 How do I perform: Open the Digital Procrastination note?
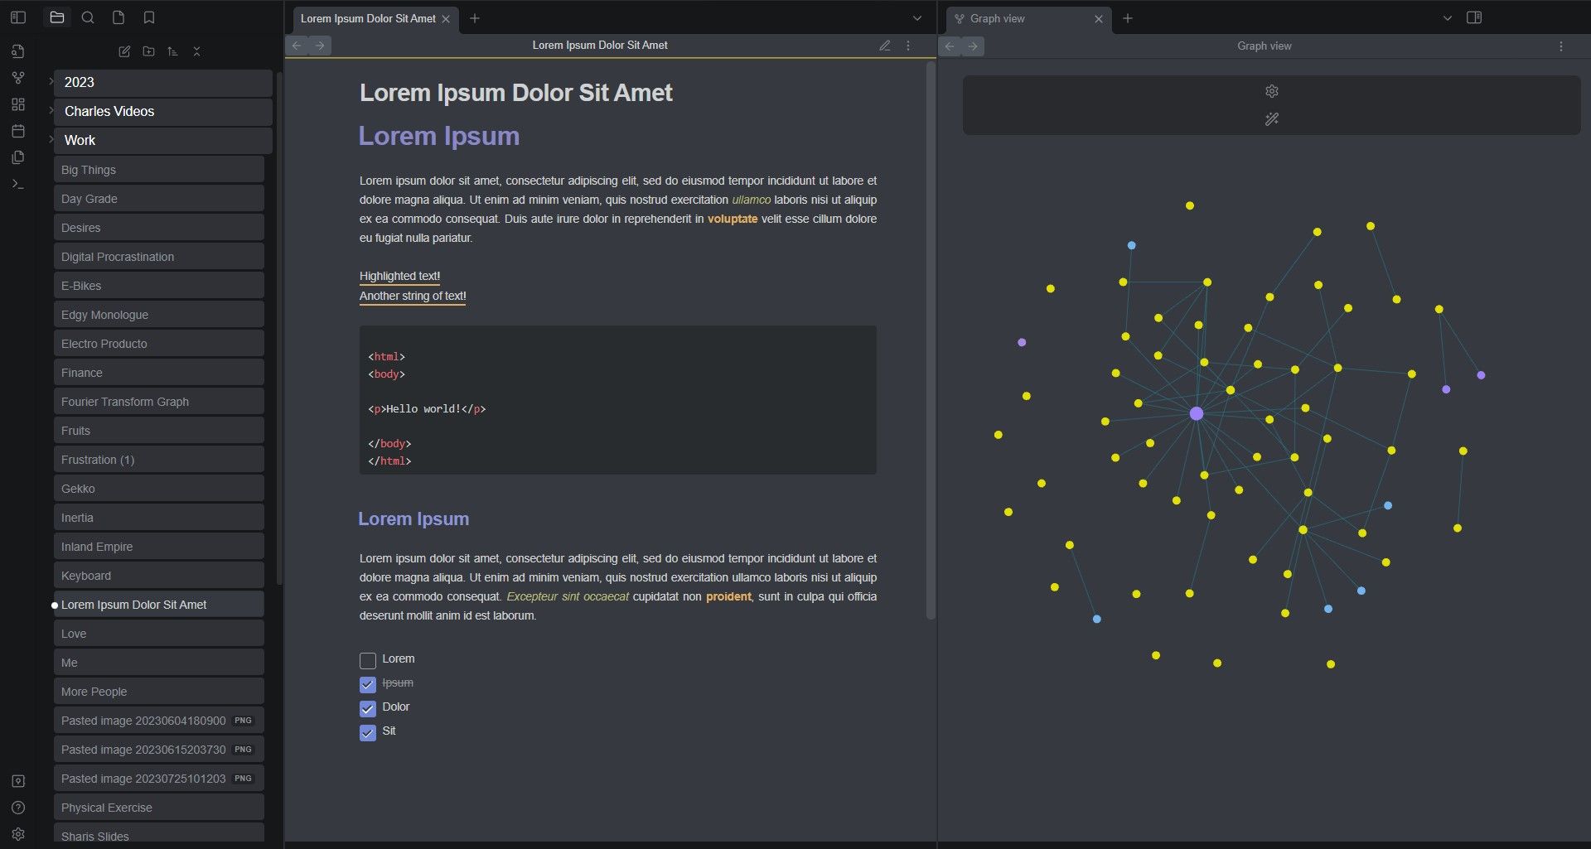click(118, 257)
